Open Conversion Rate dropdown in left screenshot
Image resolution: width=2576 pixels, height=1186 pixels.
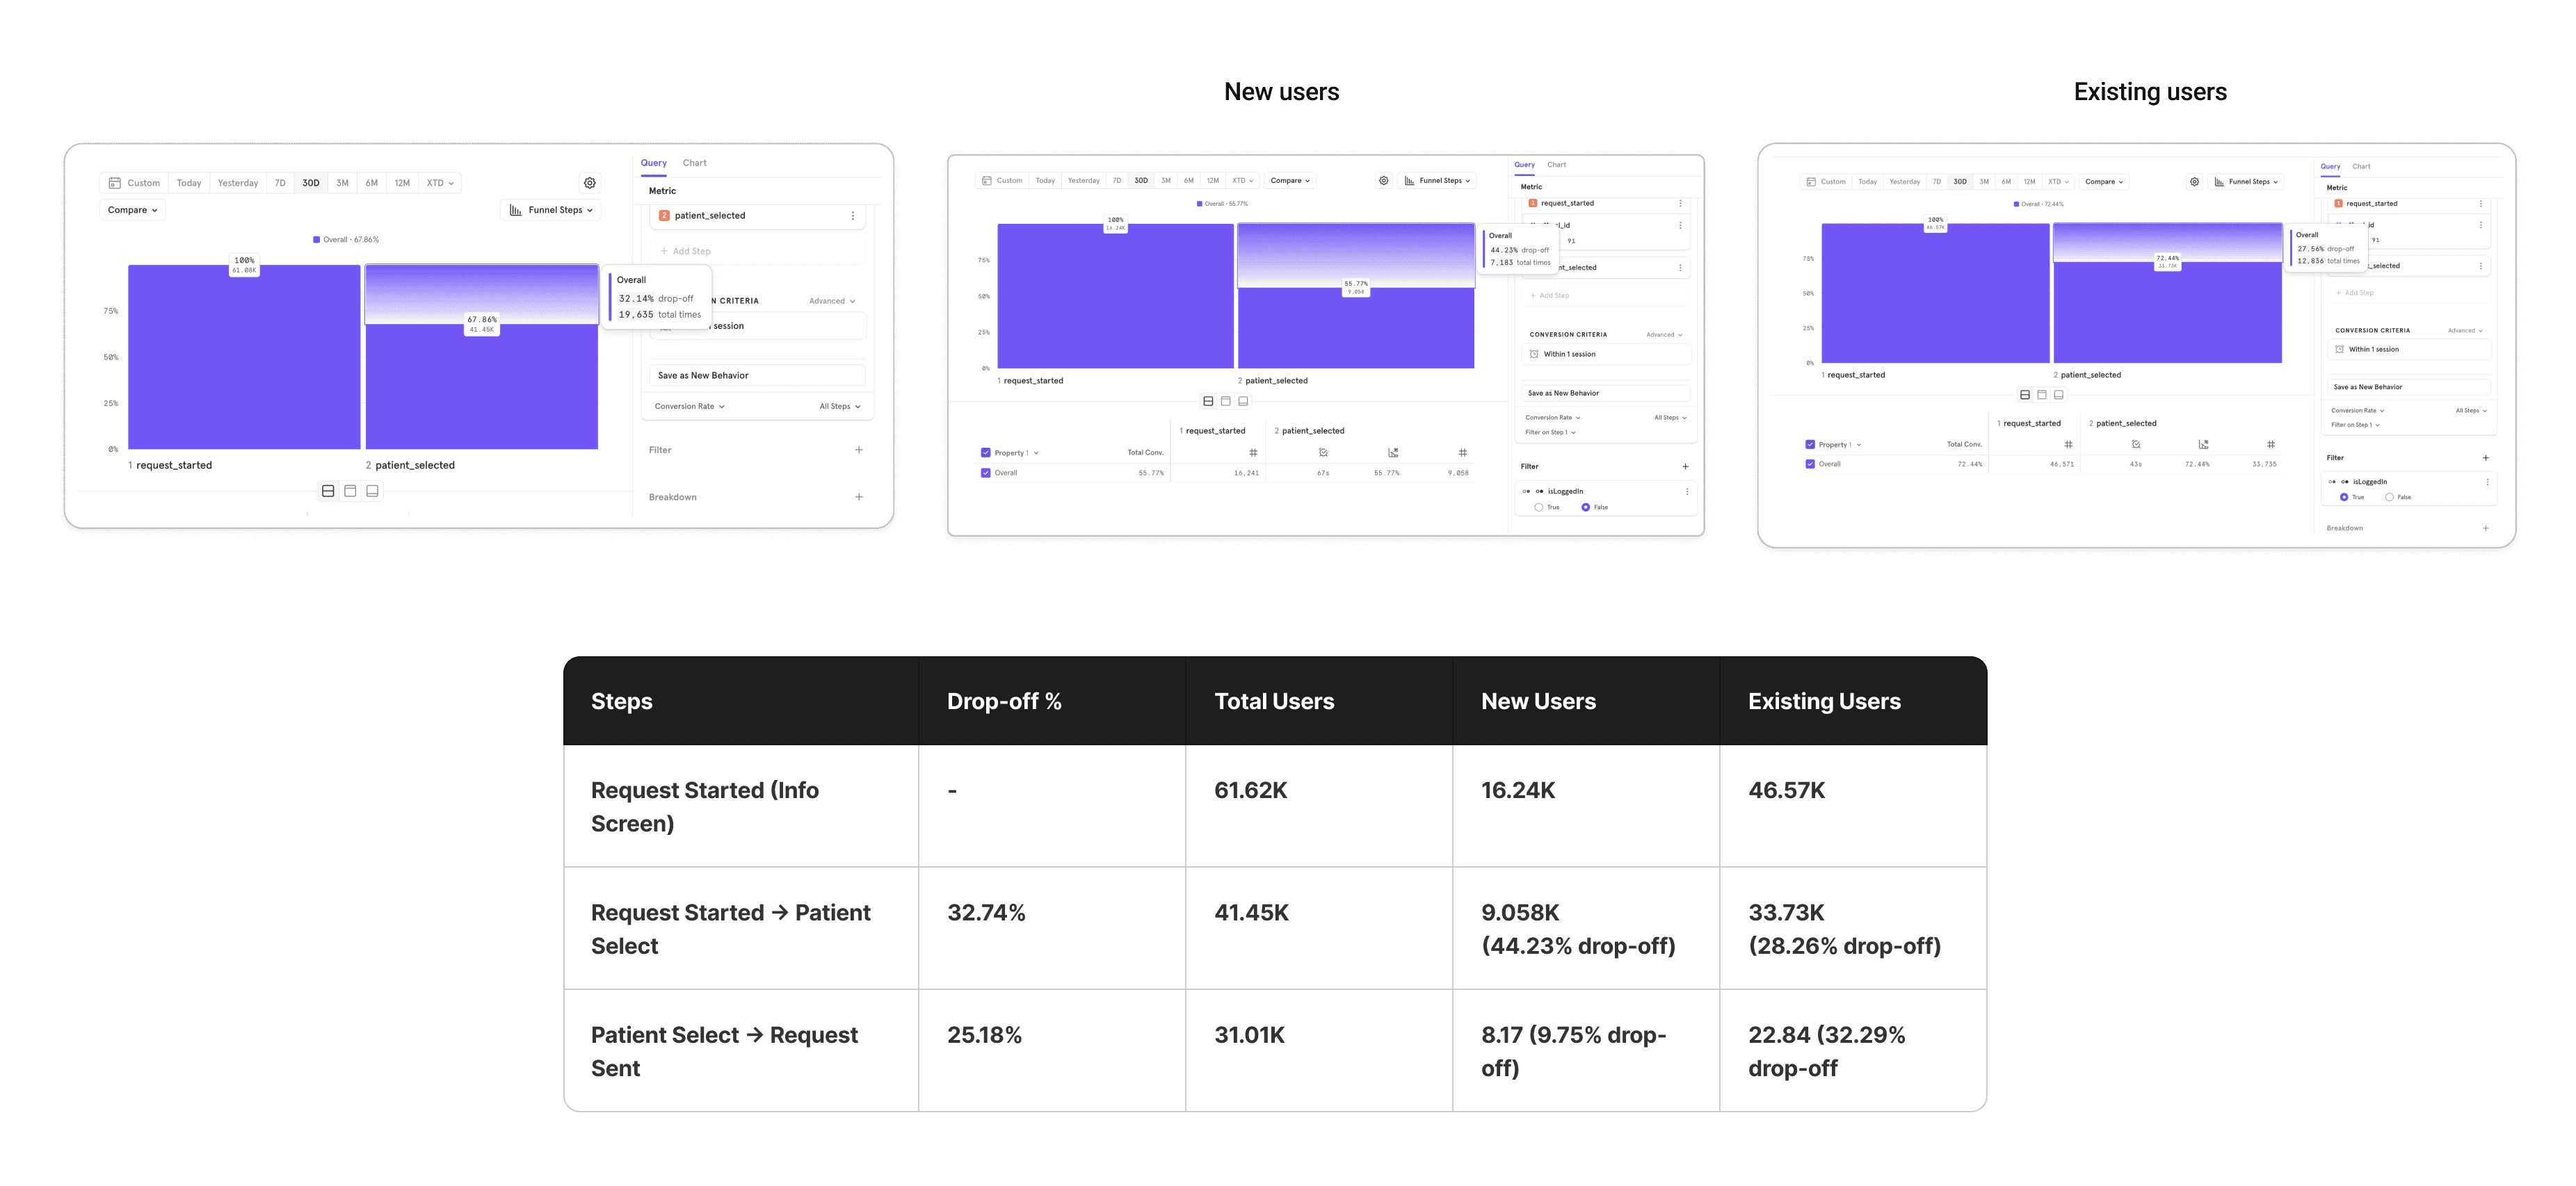(x=690, y=407)
